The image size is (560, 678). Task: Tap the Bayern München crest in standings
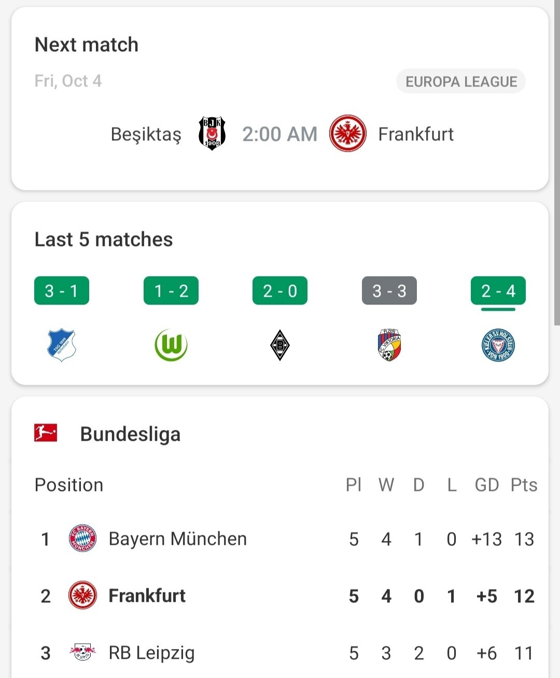tap(82, 539)
